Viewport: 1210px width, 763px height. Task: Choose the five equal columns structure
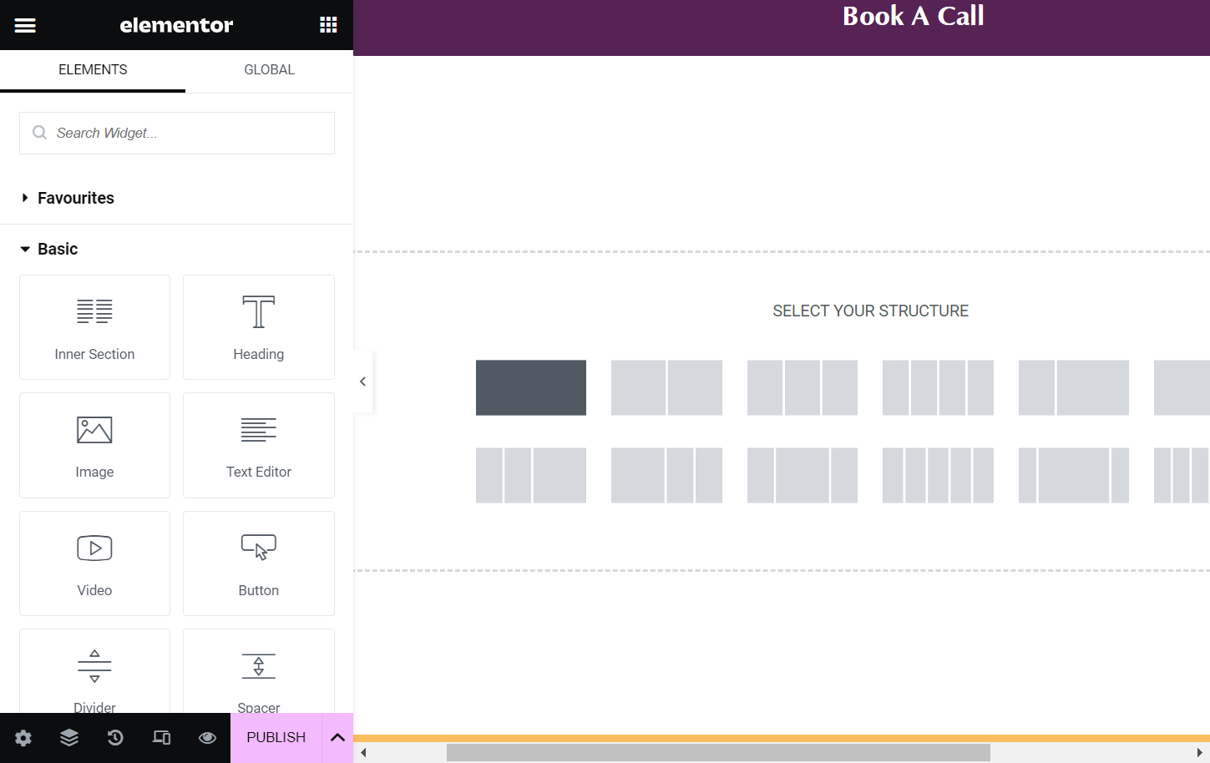pyautogui.click(x=938, y=475)
